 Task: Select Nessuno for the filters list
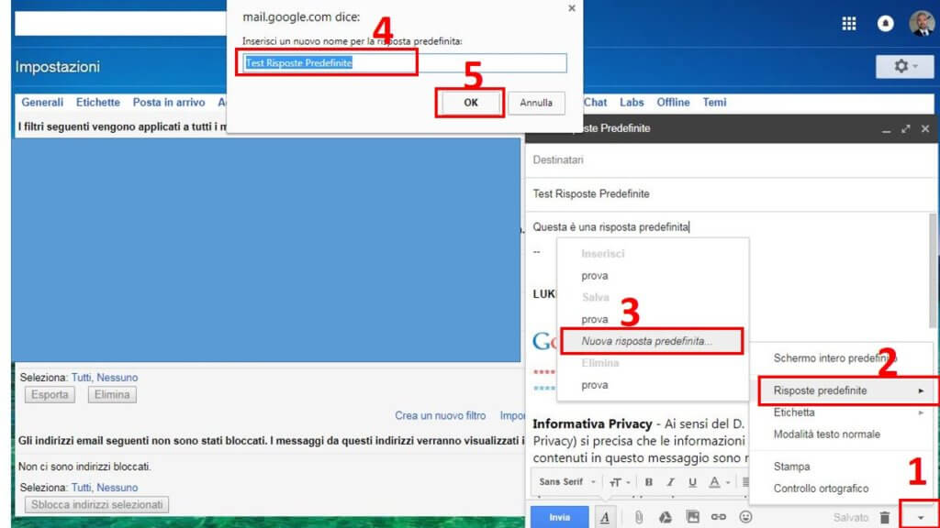pos(117,378)
